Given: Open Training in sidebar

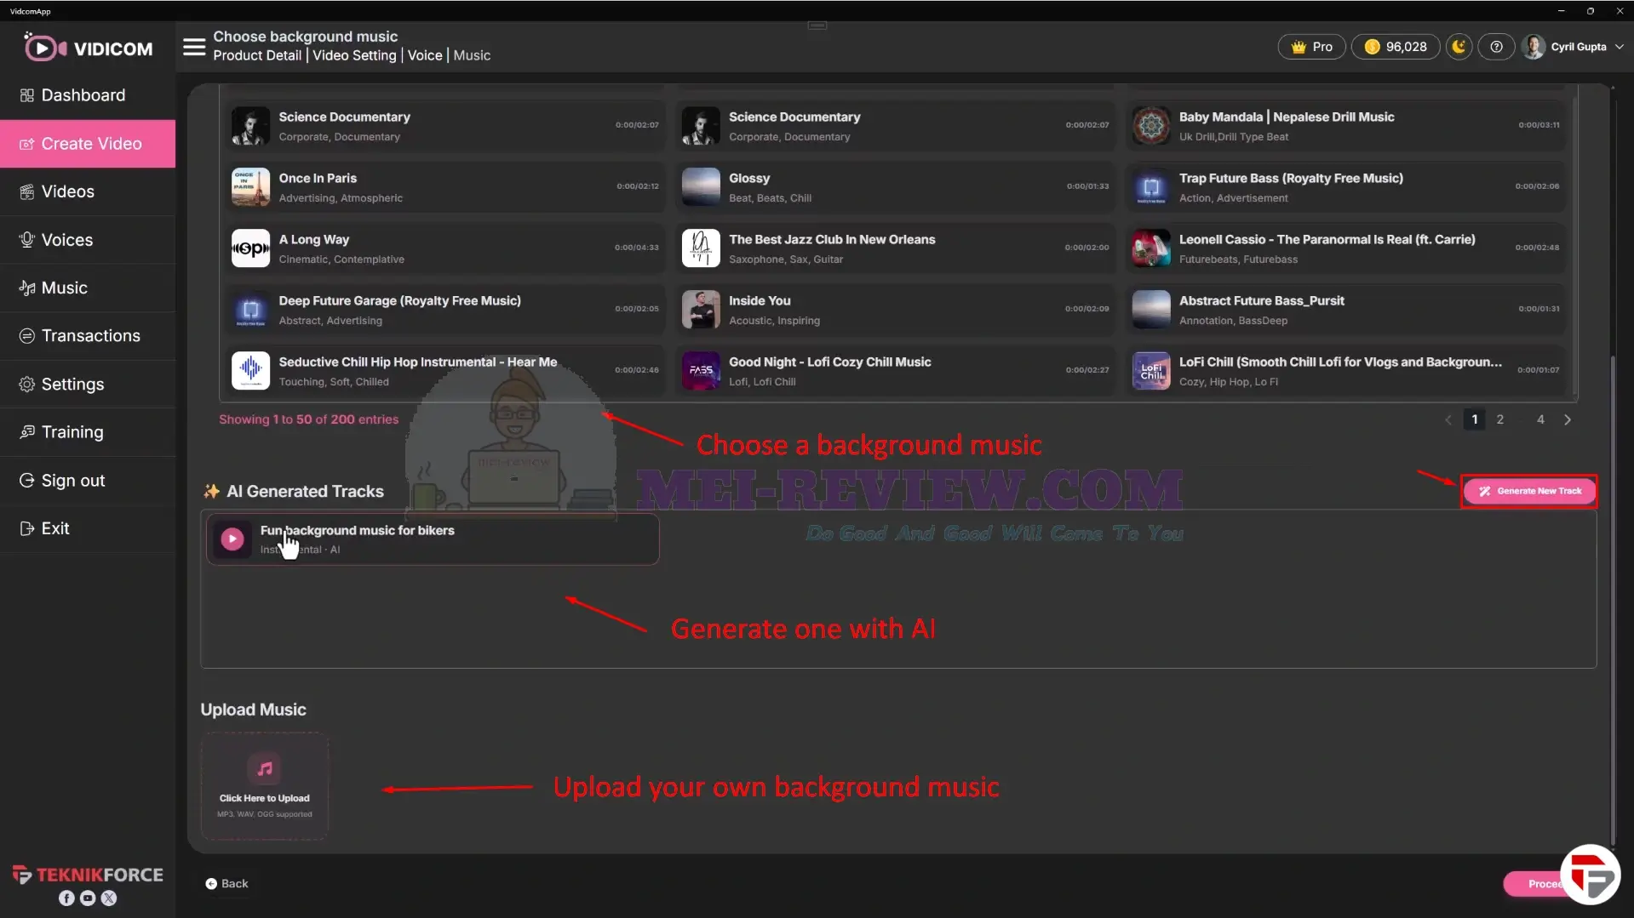Looking at the screenshot, I should tap(88, 432).
